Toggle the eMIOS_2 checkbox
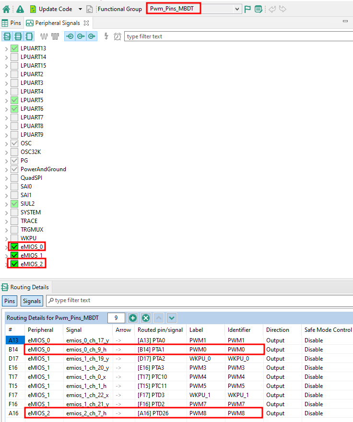353x422 pixels. pyautogui.click(x=14, y=264)
